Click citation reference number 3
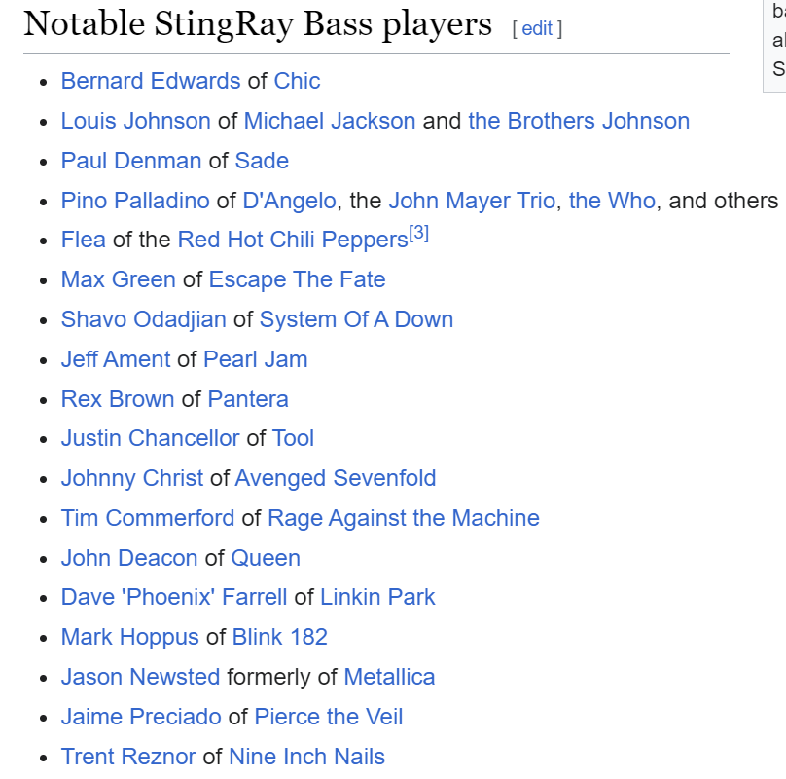The height and width of the screenshot is (779, 786). [x=419, y=233]
